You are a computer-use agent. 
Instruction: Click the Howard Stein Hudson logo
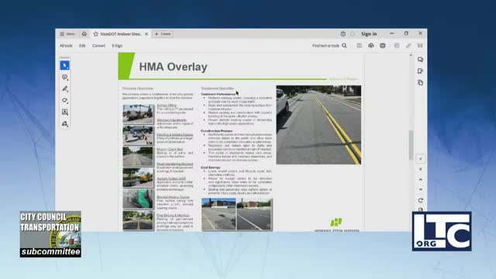(x=336, y=225)
